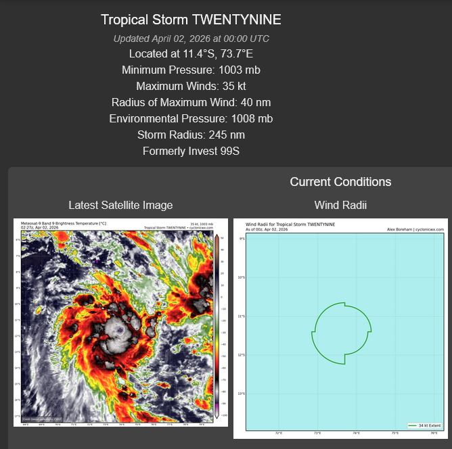Select the Maximum Winds: 35 kt line
Viewport: 452px width, 449px height.
click(191, 86)
